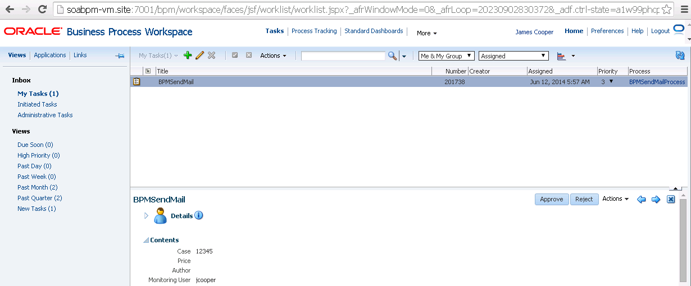Click the Home link

[574, 31]
